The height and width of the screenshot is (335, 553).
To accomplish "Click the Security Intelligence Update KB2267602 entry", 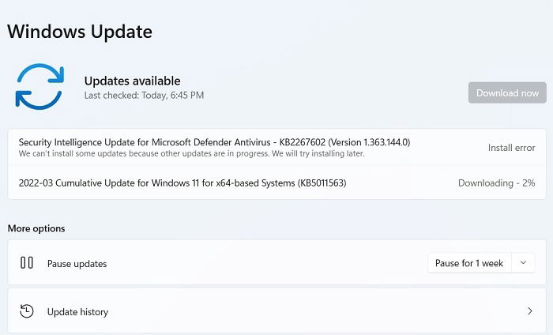I will click(276, 148).
